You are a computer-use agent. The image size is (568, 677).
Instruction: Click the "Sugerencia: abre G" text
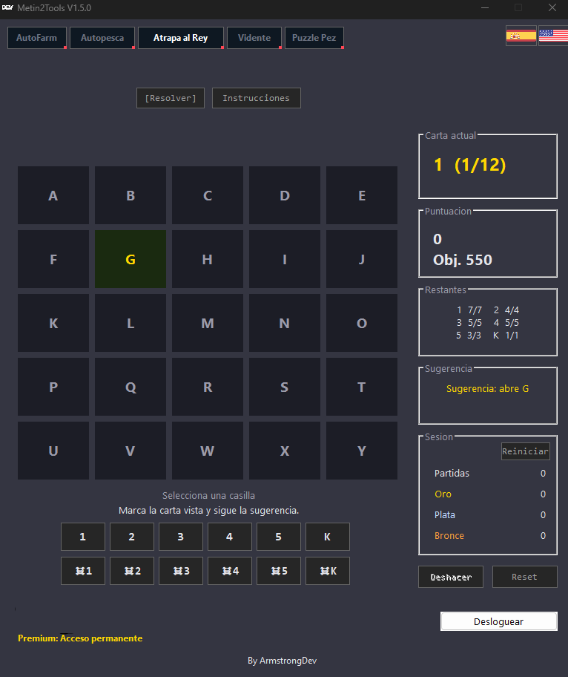coord(487,388)
